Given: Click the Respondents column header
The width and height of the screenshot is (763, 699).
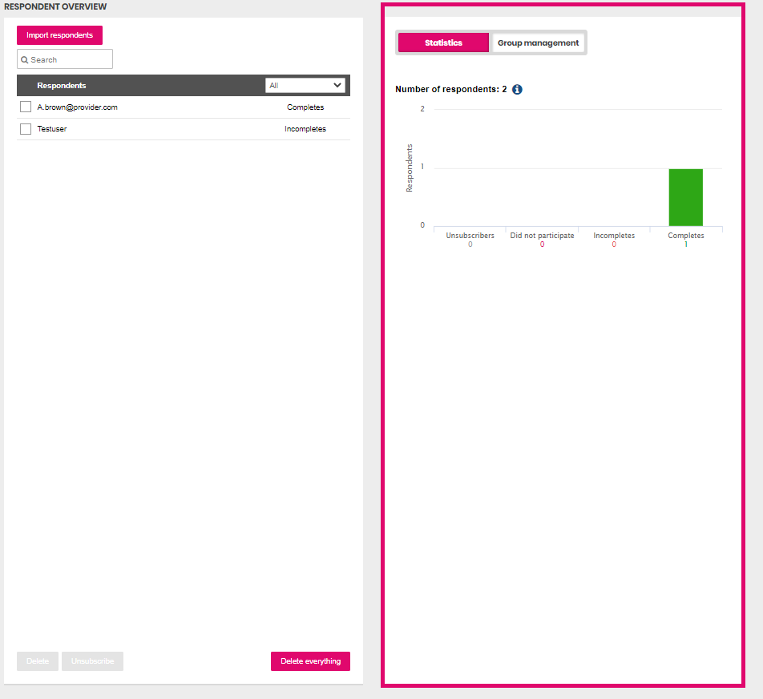Looking at the screenshot, I should tap(61, 86).
